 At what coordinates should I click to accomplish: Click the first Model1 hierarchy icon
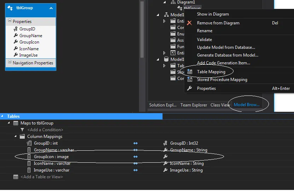click(x=166, y=15)
